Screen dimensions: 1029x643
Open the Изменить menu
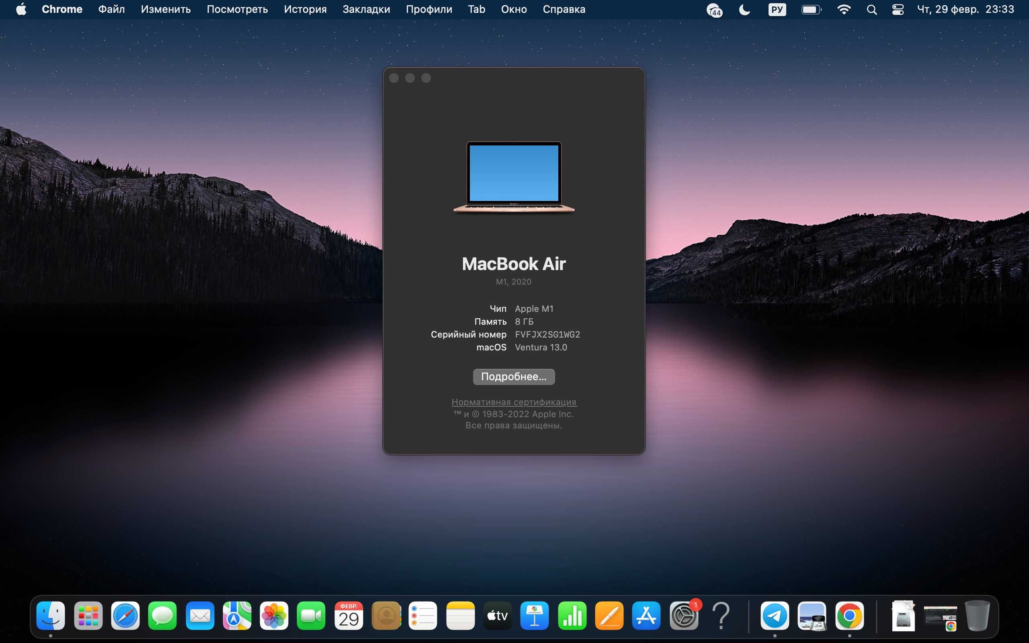[166, 9]
